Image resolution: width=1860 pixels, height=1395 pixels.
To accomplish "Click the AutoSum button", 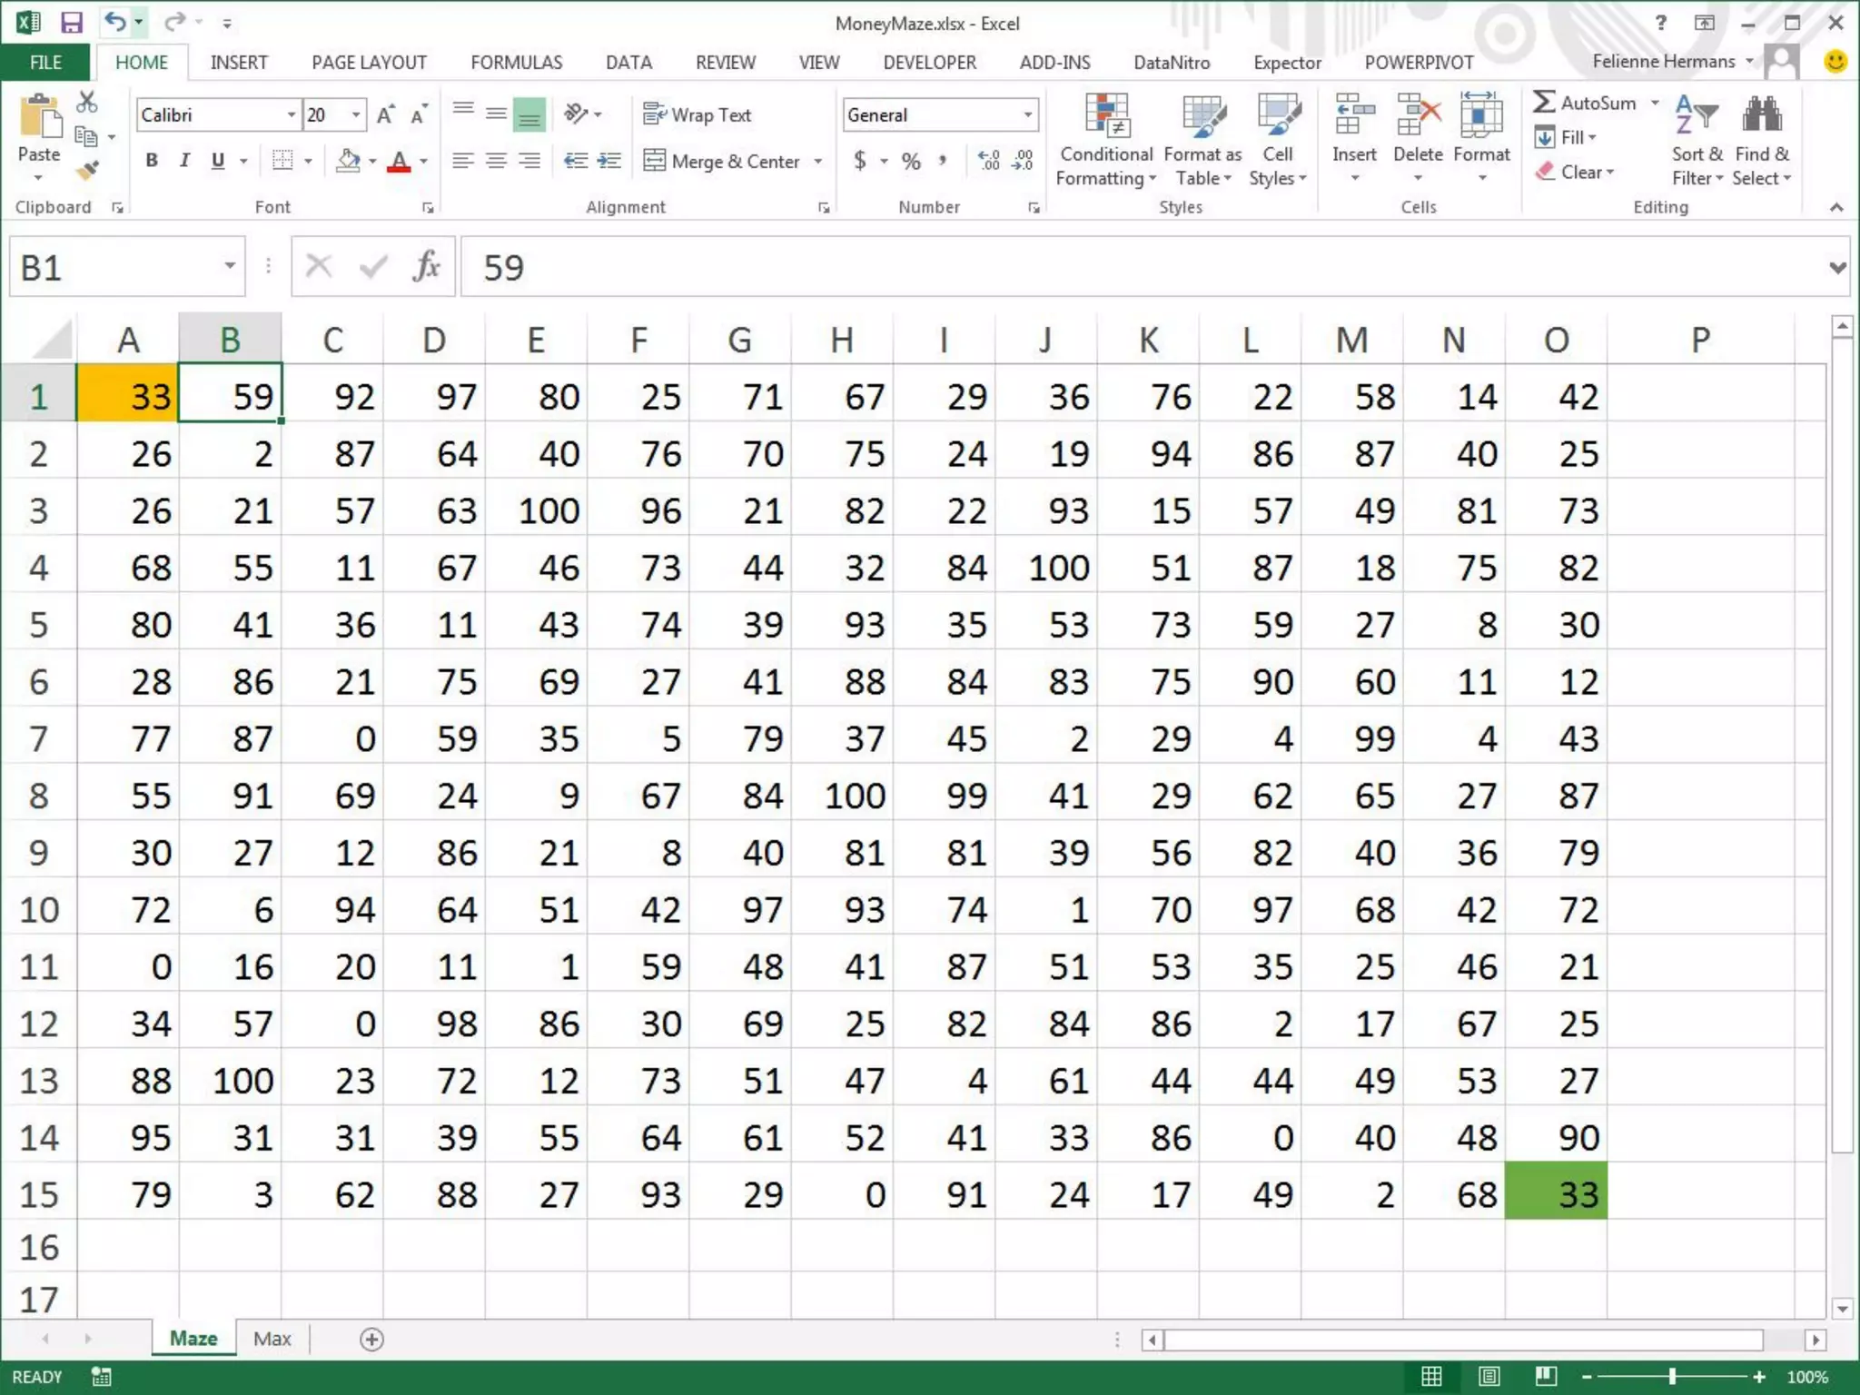I will click(x=1586, y=103).
